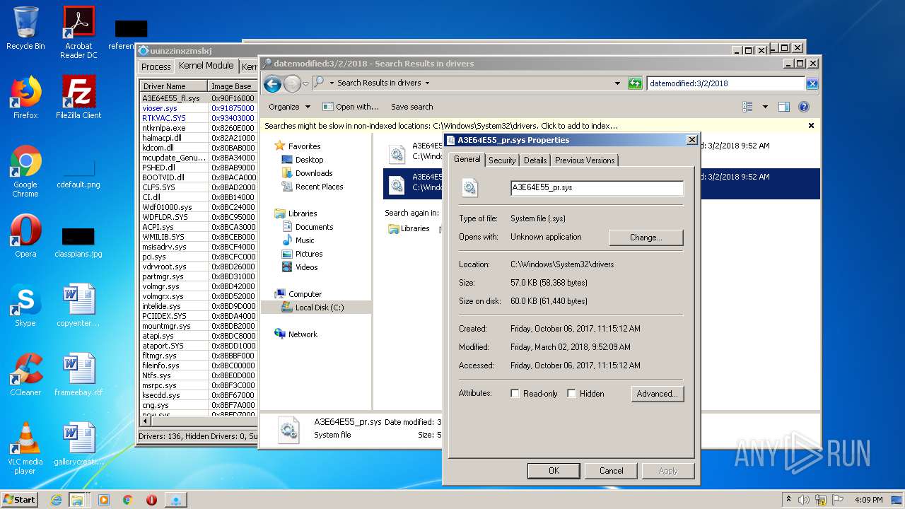Click the Back arrow in Explorer
905x509 pixels.
pyautogui.click(x=272, y=84)
